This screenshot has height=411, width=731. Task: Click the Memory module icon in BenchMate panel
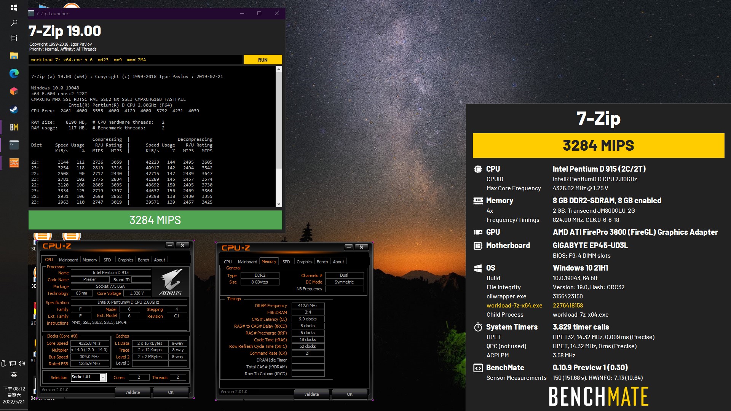pyautogui.click(x=478, y=201)
